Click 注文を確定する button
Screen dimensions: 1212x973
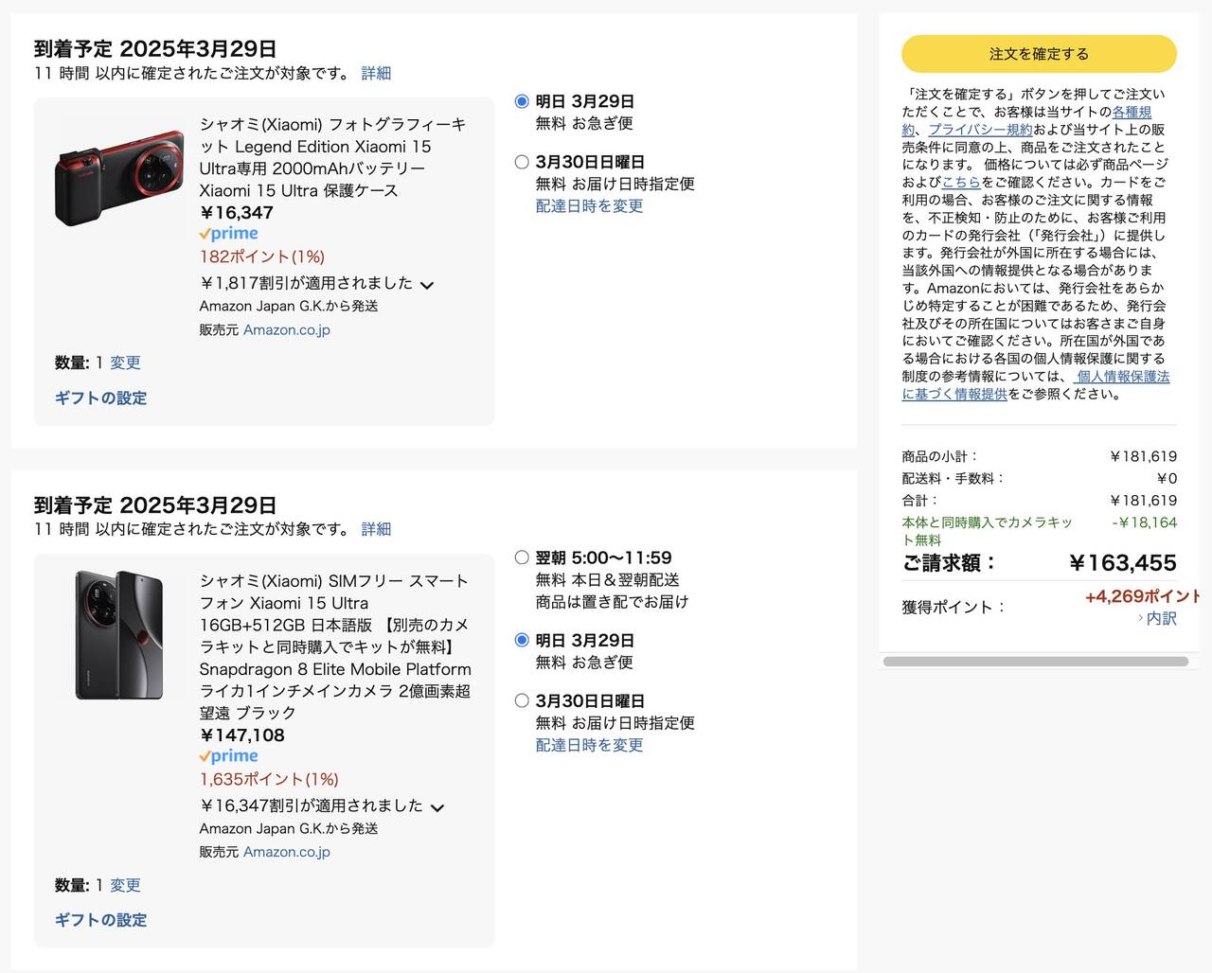(1039, 54)
